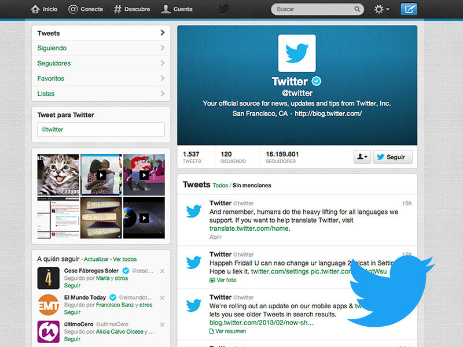Open the Cuenta profile tab
The height and width of the screenshot is (347, 463).
pyautogui.click(x=177, y=9)
